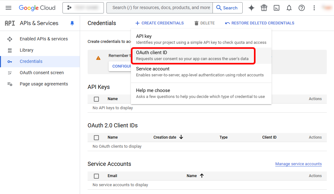Viewport: 334px width, 194px height.
Task: Choose Service account option
Action: (201, 72)
